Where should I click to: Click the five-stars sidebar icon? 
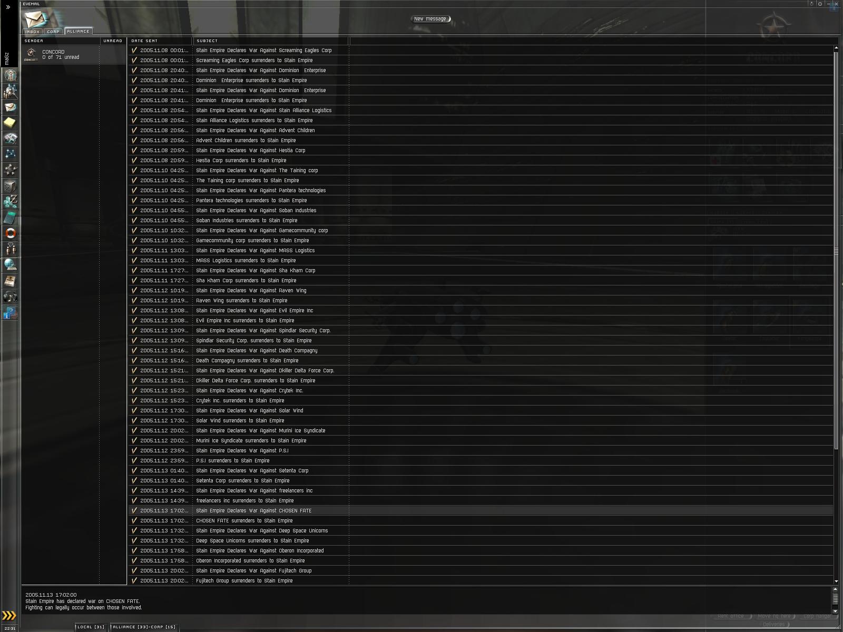point(10,170)
